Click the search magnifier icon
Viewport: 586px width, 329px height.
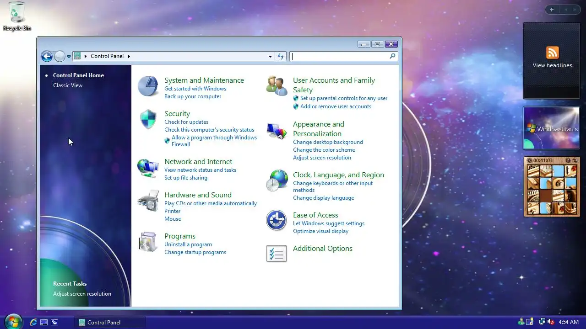point(392,56)
